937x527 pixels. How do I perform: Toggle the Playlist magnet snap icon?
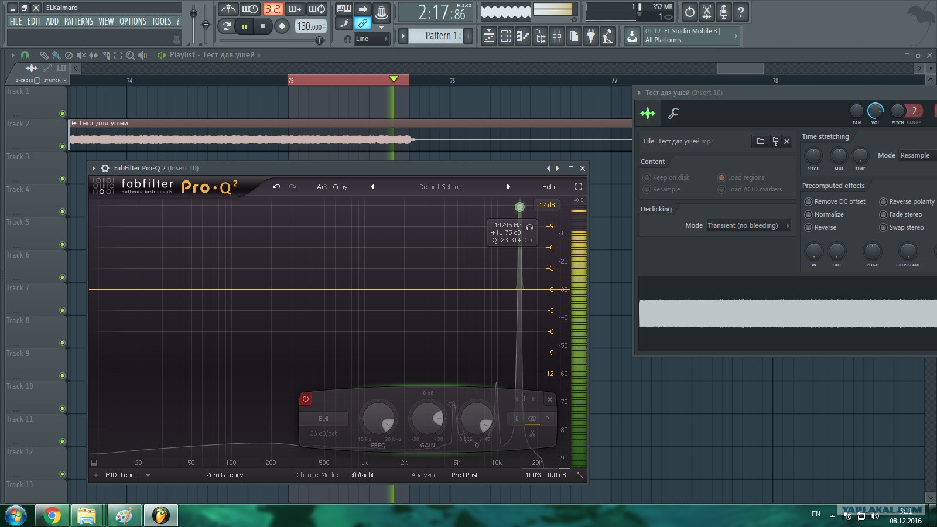pos(25,55)
